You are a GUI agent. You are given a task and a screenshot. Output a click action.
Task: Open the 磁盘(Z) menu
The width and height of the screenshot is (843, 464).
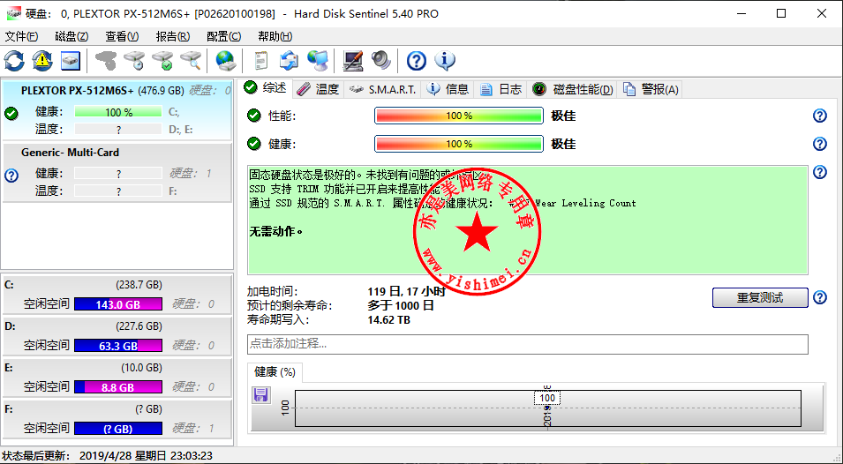(x=72, y=36)
